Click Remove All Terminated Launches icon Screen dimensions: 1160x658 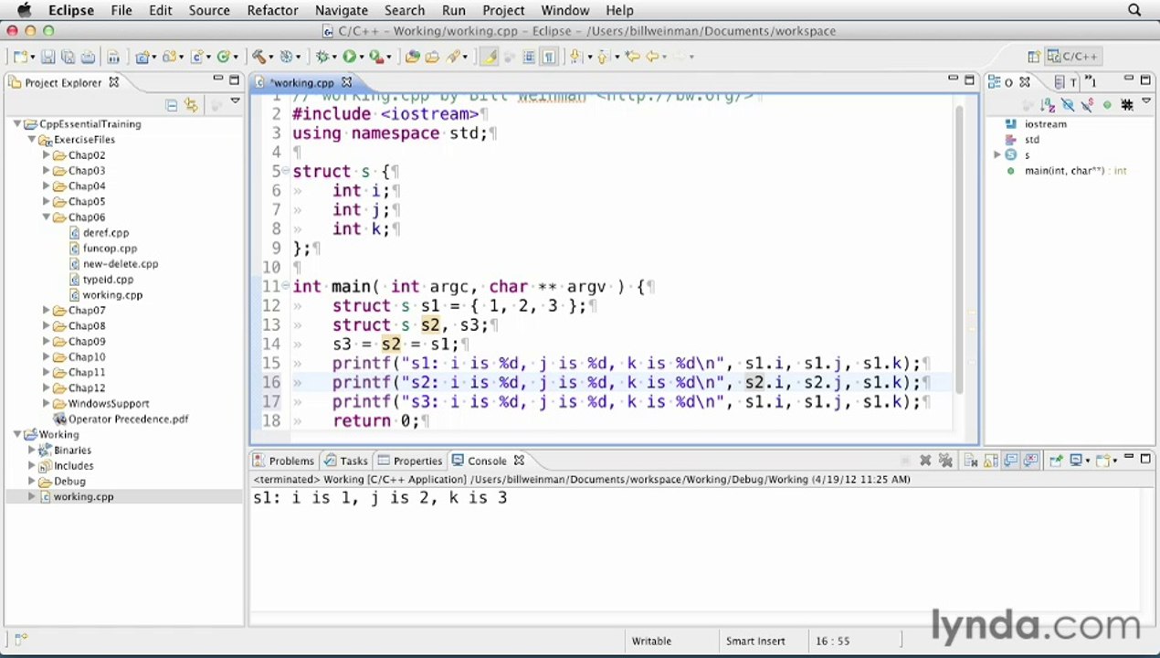tap(945, 461)
